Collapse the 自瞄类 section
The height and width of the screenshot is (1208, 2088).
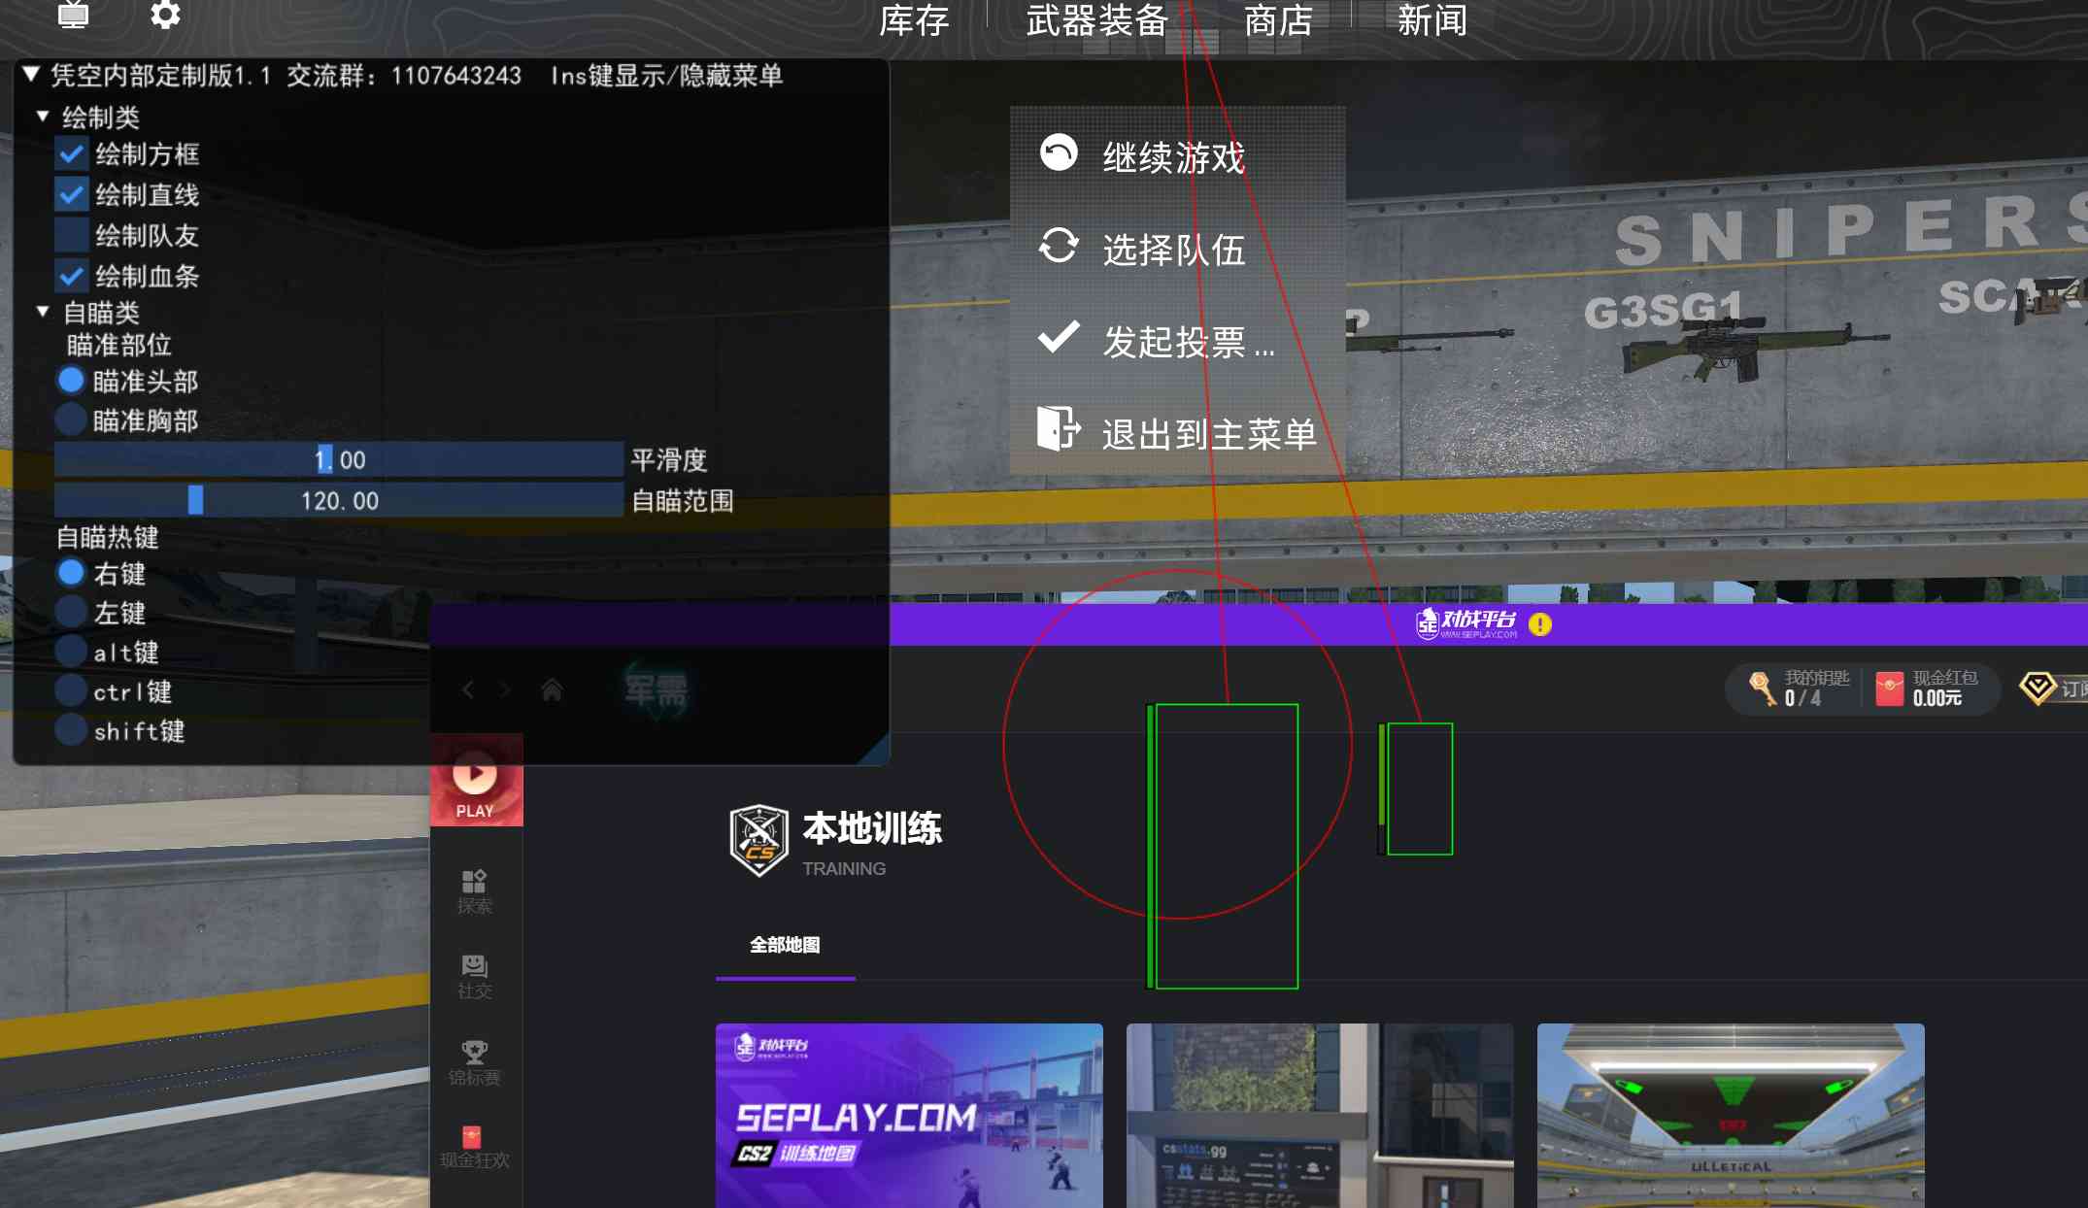pos(43,312)
